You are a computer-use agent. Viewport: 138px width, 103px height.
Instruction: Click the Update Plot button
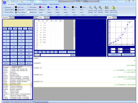[x=114, y=55]
